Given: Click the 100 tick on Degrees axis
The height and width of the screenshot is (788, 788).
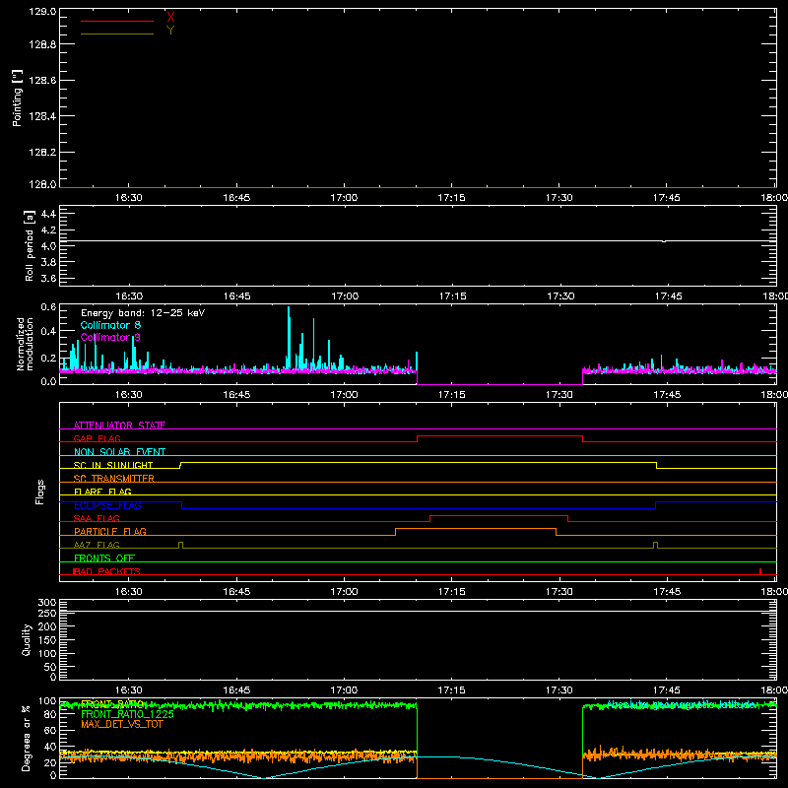Looking at the screenshot, I should [x=46, y=700].
